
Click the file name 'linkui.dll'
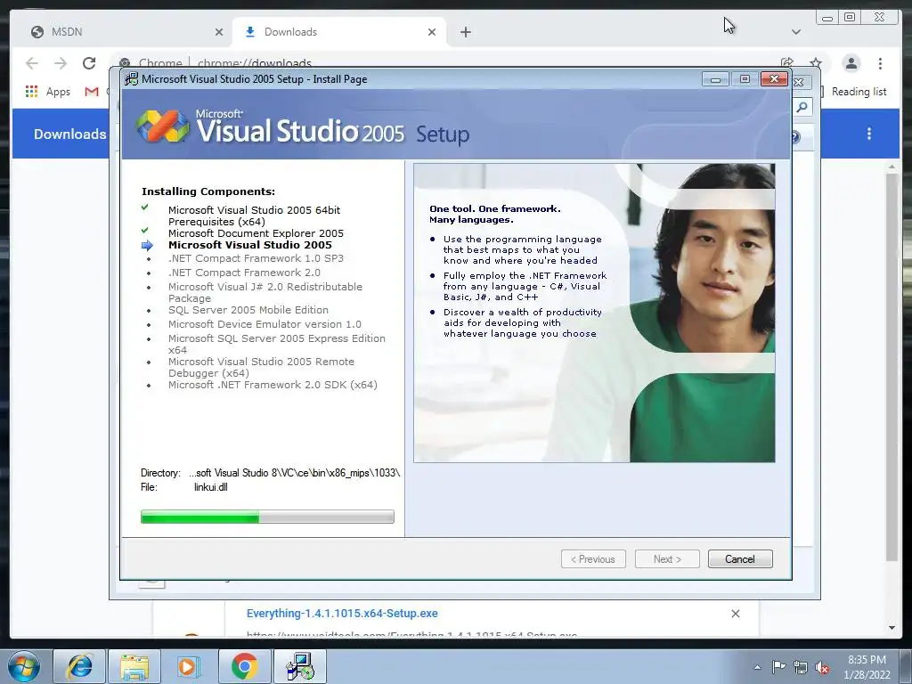(210, 487)
